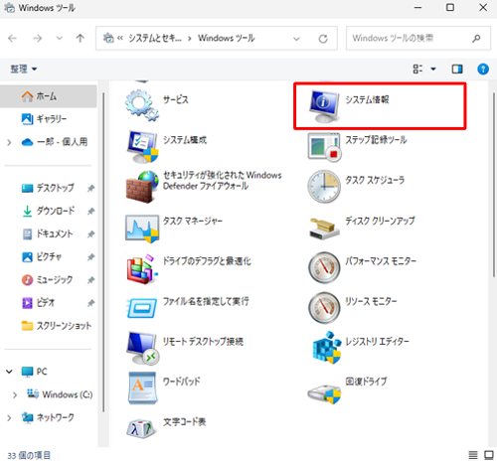The height and width of the screenshot is (461, 497).
Task: Open the view layout dropdown arrow
Action: coord(433,69)
